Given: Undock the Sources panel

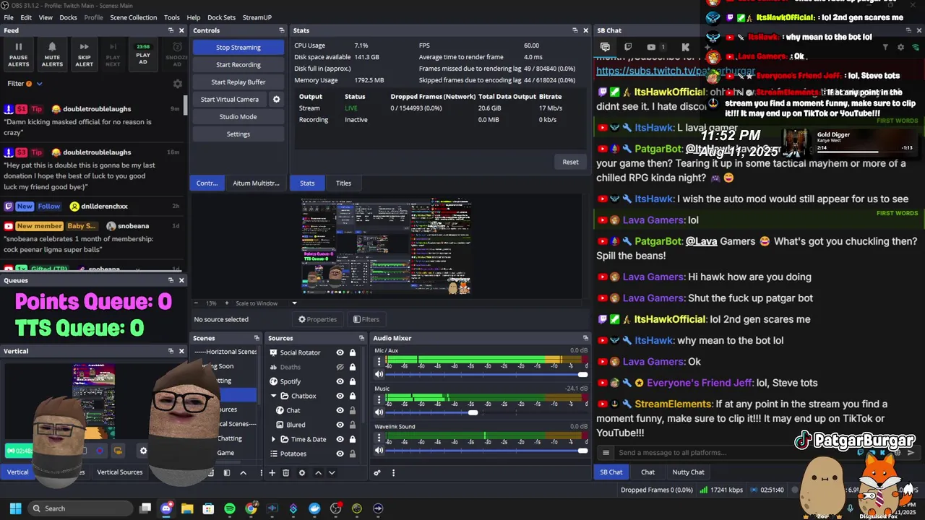Looking at the screenshot, I should (x=361, y=338).
